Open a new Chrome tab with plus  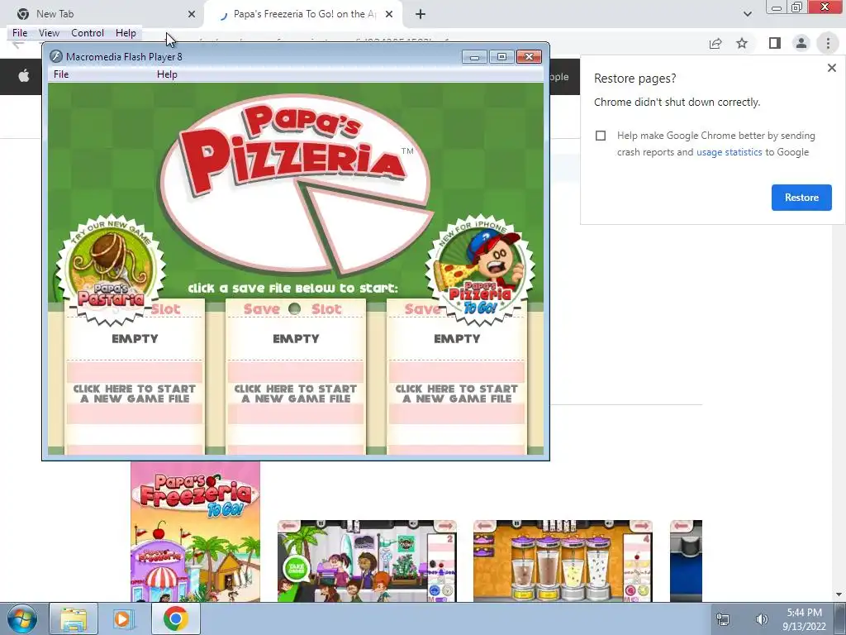421,14
